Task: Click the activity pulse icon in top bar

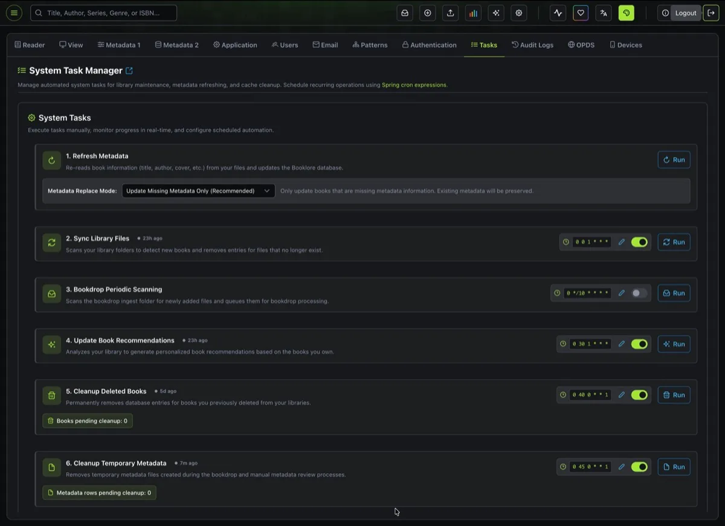Action: click(x=558, y=13)
